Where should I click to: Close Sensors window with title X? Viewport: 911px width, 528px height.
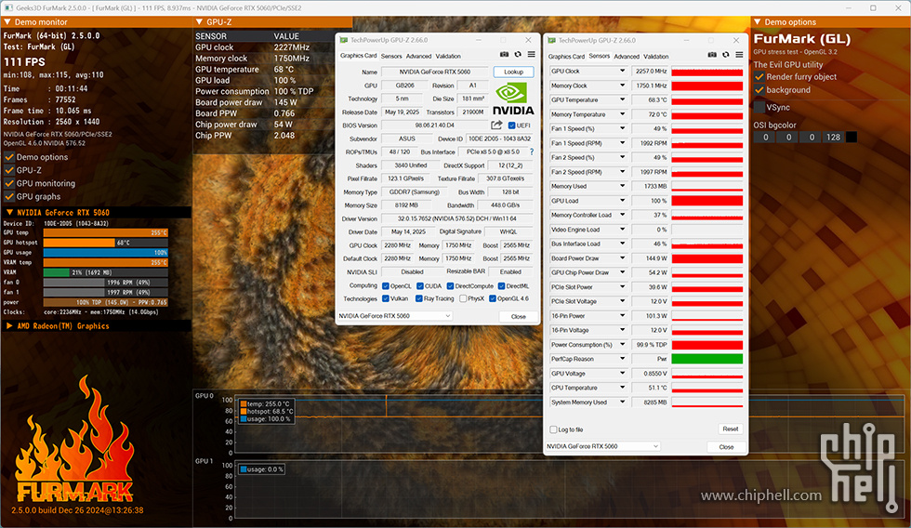(736, 40)
